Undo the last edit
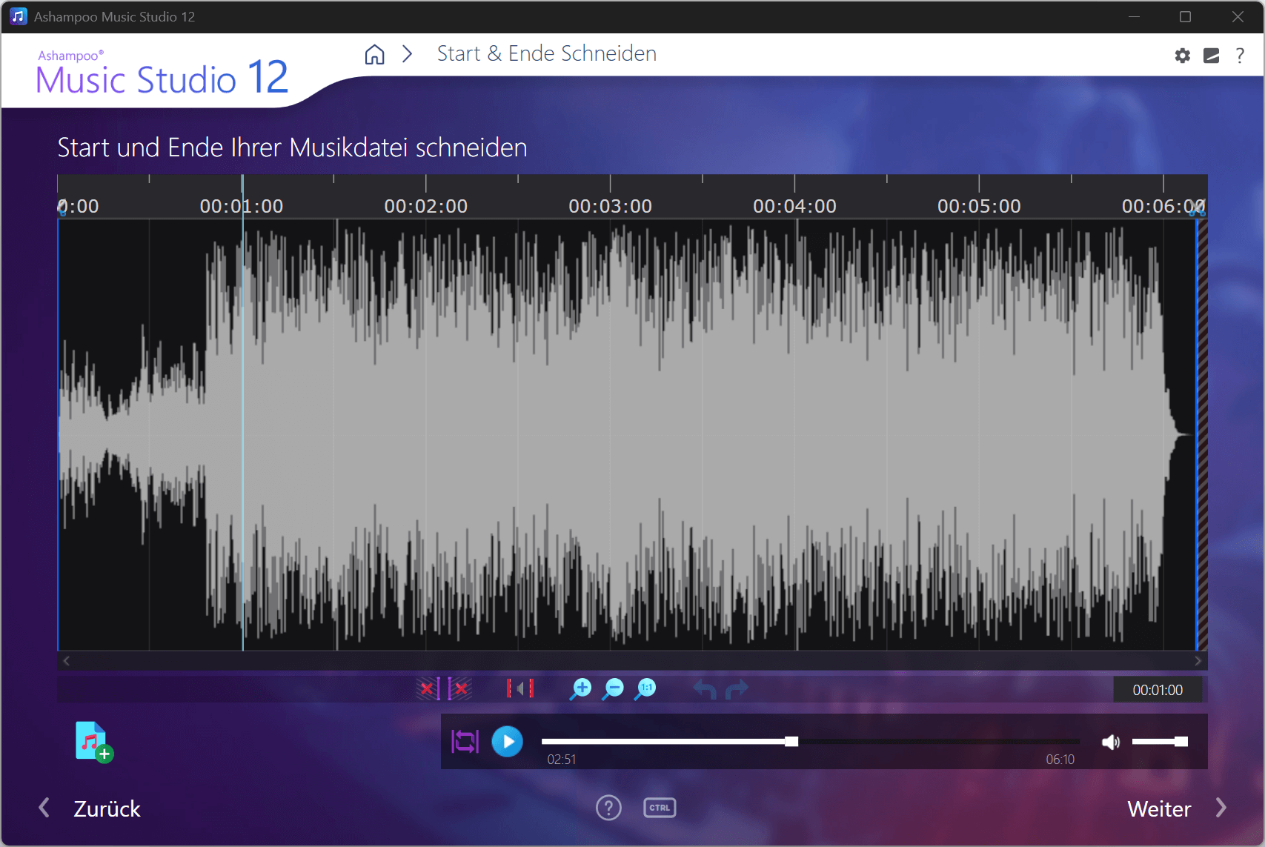1265x847 pixels. pyautogui.click(x=704, y=690)
